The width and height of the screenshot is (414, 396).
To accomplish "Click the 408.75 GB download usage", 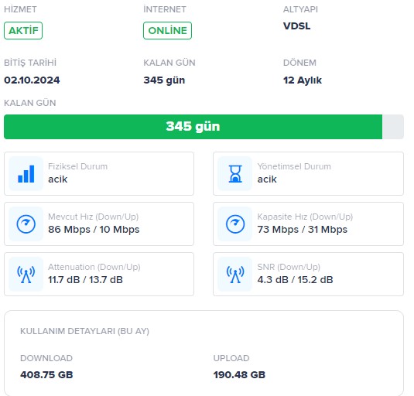I will pos(46,374).
